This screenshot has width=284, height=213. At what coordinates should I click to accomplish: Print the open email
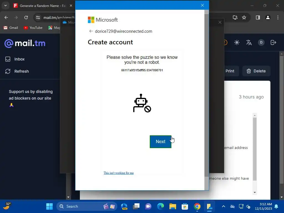[230, 71]
